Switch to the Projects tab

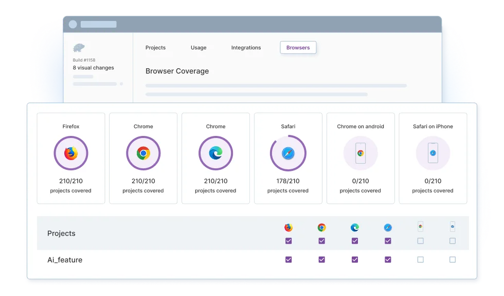(155, 48)
